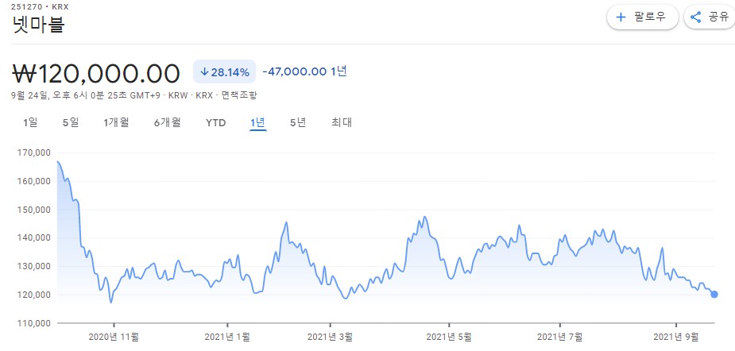Image resolution: width=735 pixels, height=351 pixels.
Task: Choose the YTD range tab
Action: [x=215, y=123]
